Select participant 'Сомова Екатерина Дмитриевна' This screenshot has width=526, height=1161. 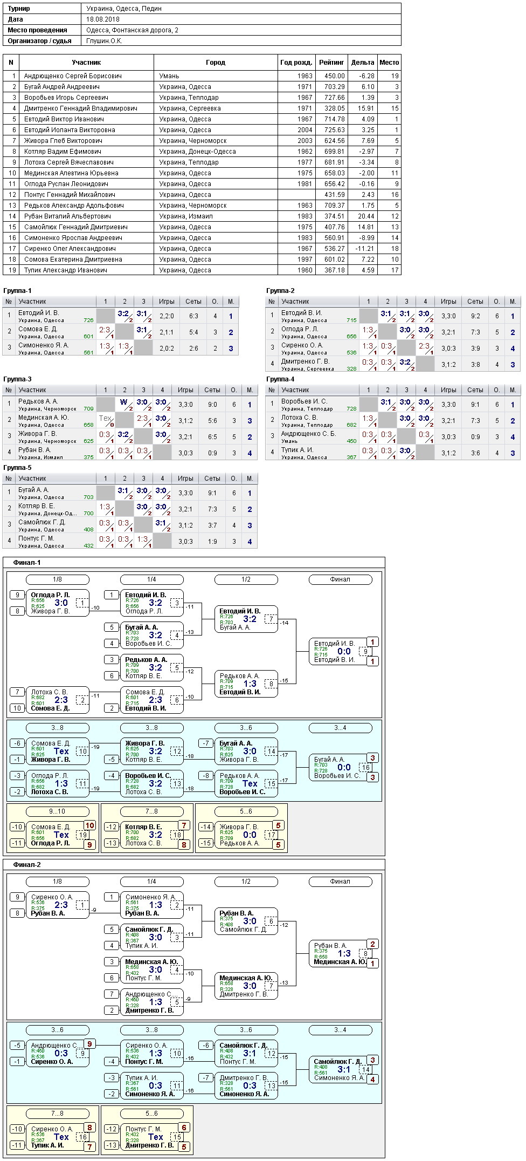click(73, 259)
